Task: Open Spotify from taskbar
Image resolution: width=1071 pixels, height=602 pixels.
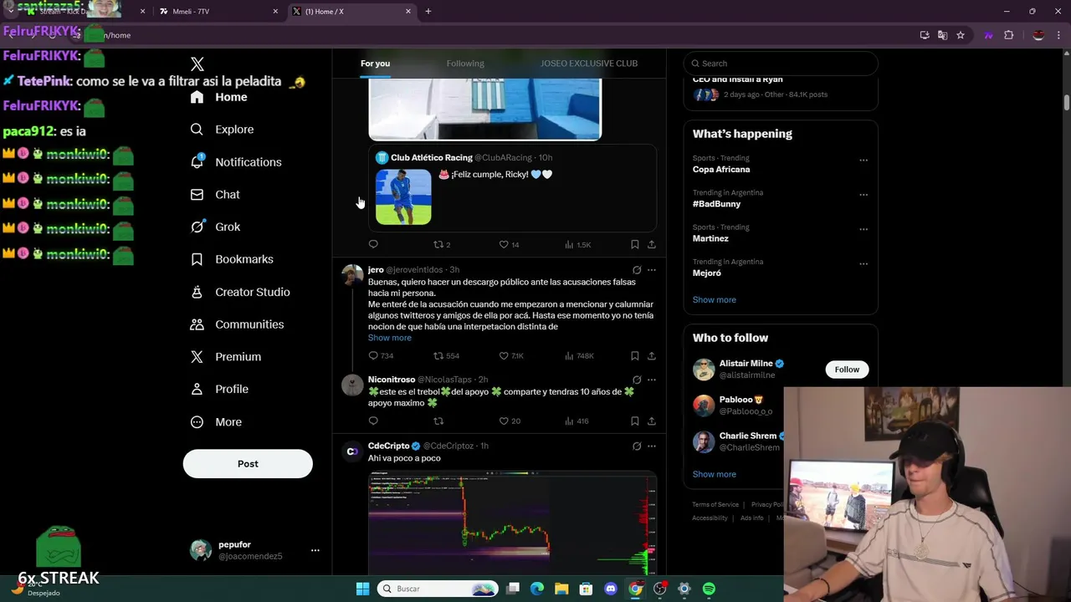Action: (709, 589)
